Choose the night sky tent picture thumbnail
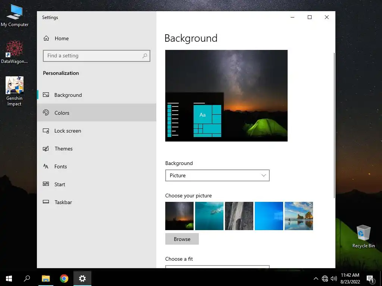The height and width of the screenshot is (286, 382). tap(179, 216)
